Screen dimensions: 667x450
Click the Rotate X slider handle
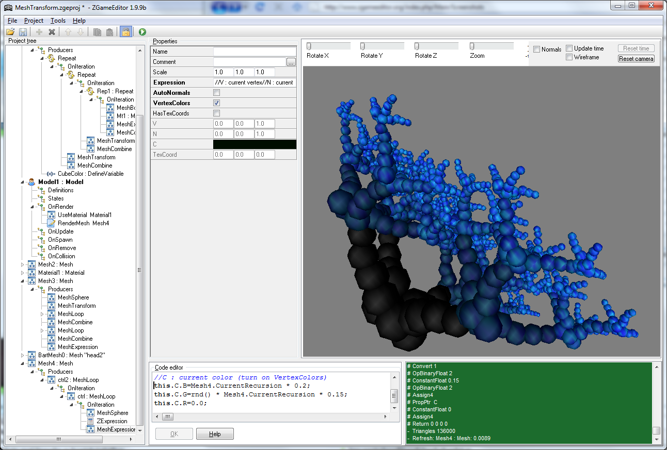[x=309, y=46]
